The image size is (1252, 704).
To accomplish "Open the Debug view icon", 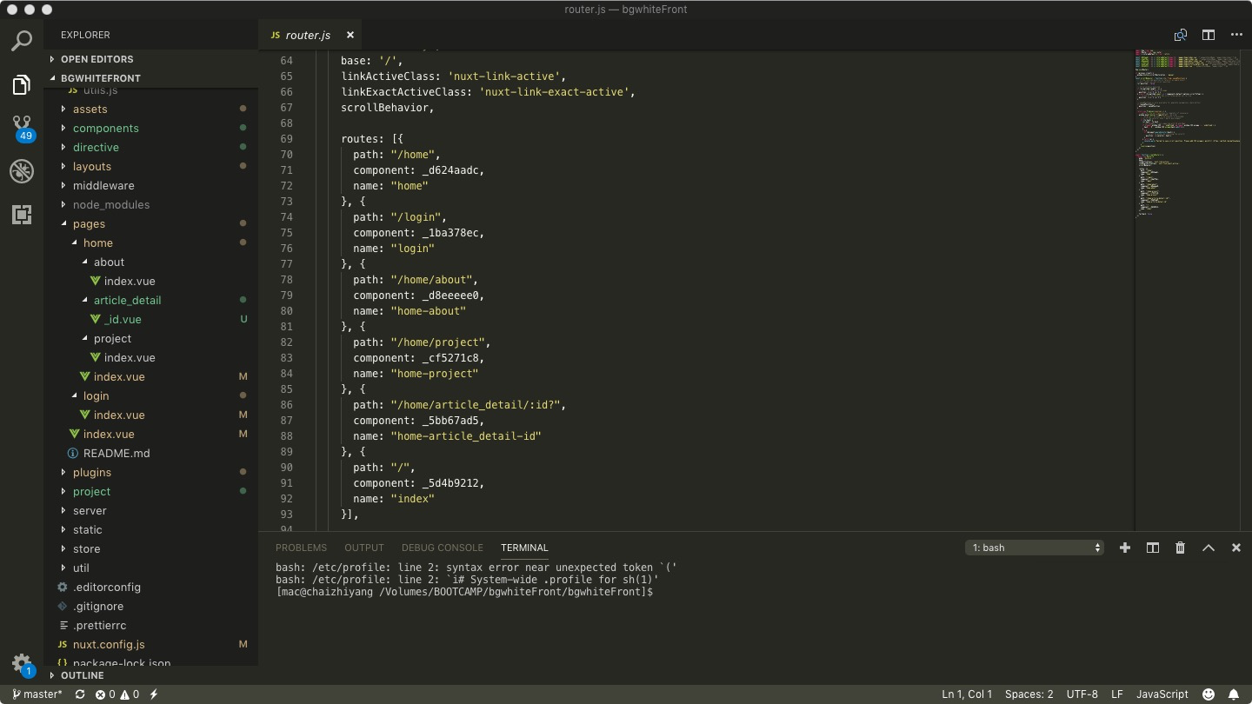I will pyautogui.click(x=22, y=170).
